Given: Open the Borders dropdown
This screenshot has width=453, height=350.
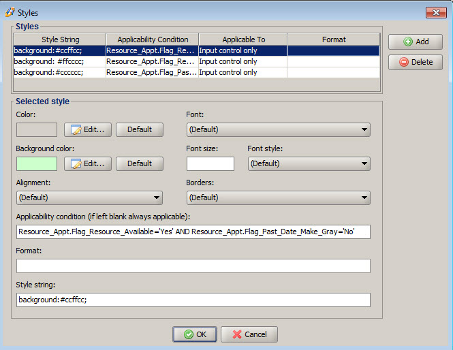Looking at the screenshot, I should point(278,198).
